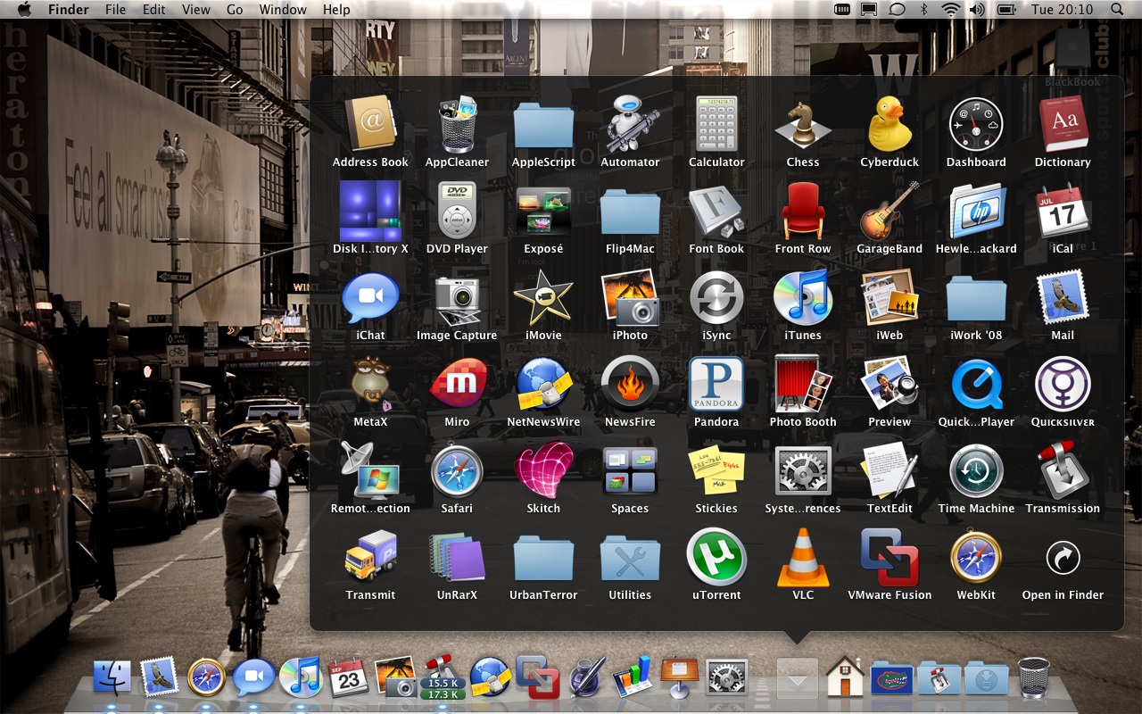
Task: Open the Edit menu
Action: coord(154,10)
